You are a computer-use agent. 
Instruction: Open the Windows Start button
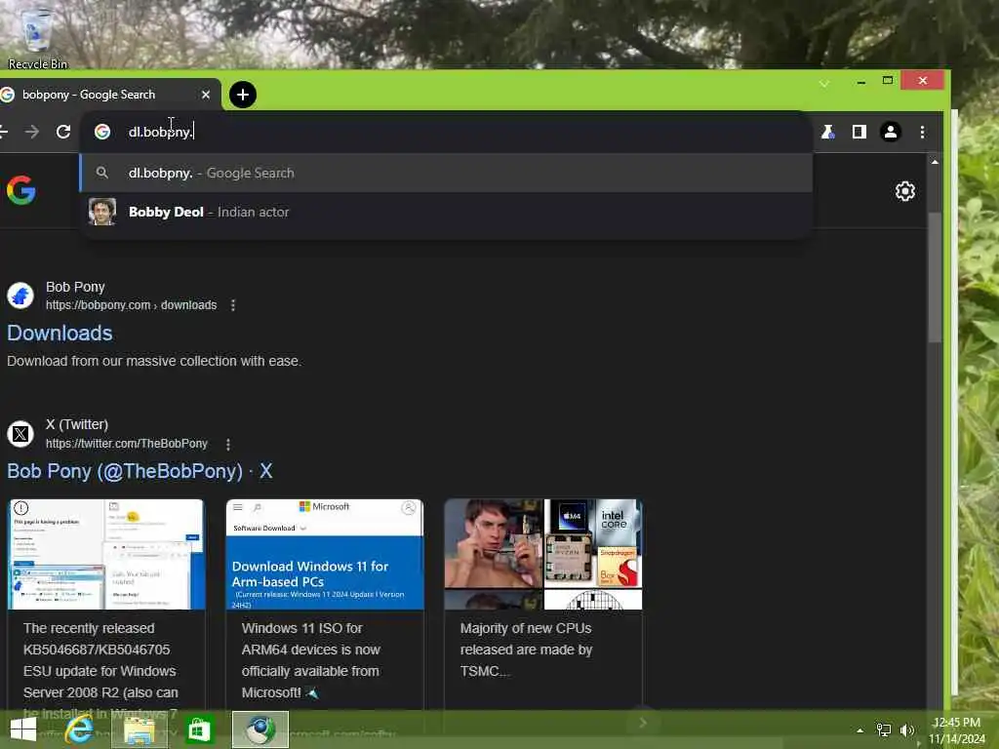[x=23, y=729]
